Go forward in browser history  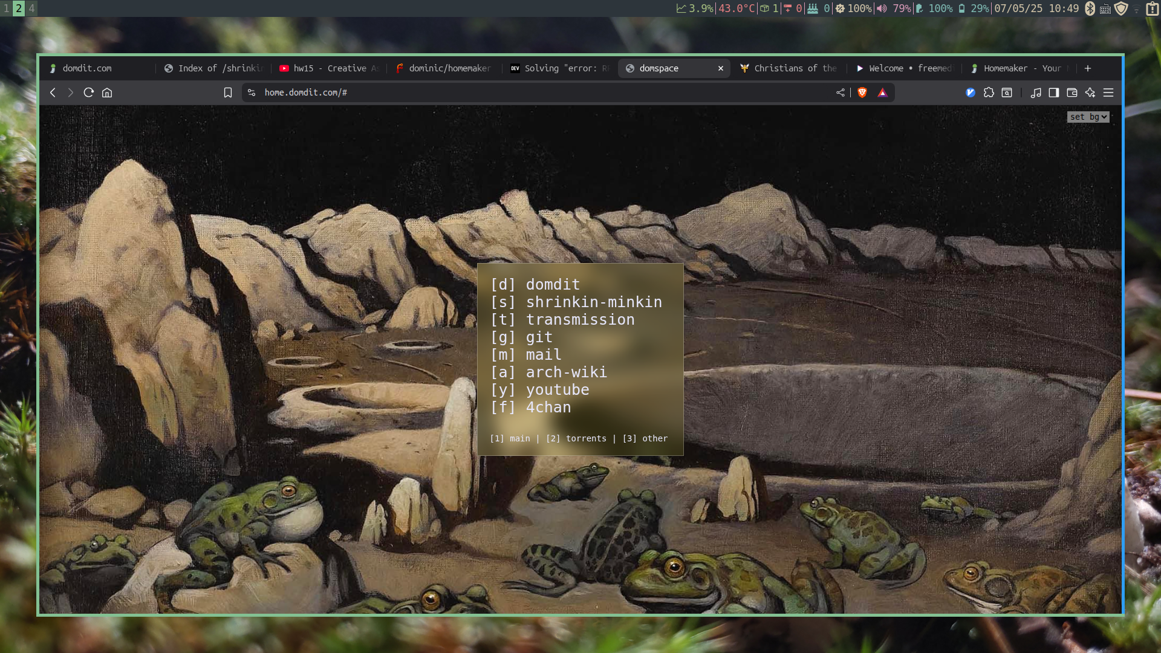71,93
